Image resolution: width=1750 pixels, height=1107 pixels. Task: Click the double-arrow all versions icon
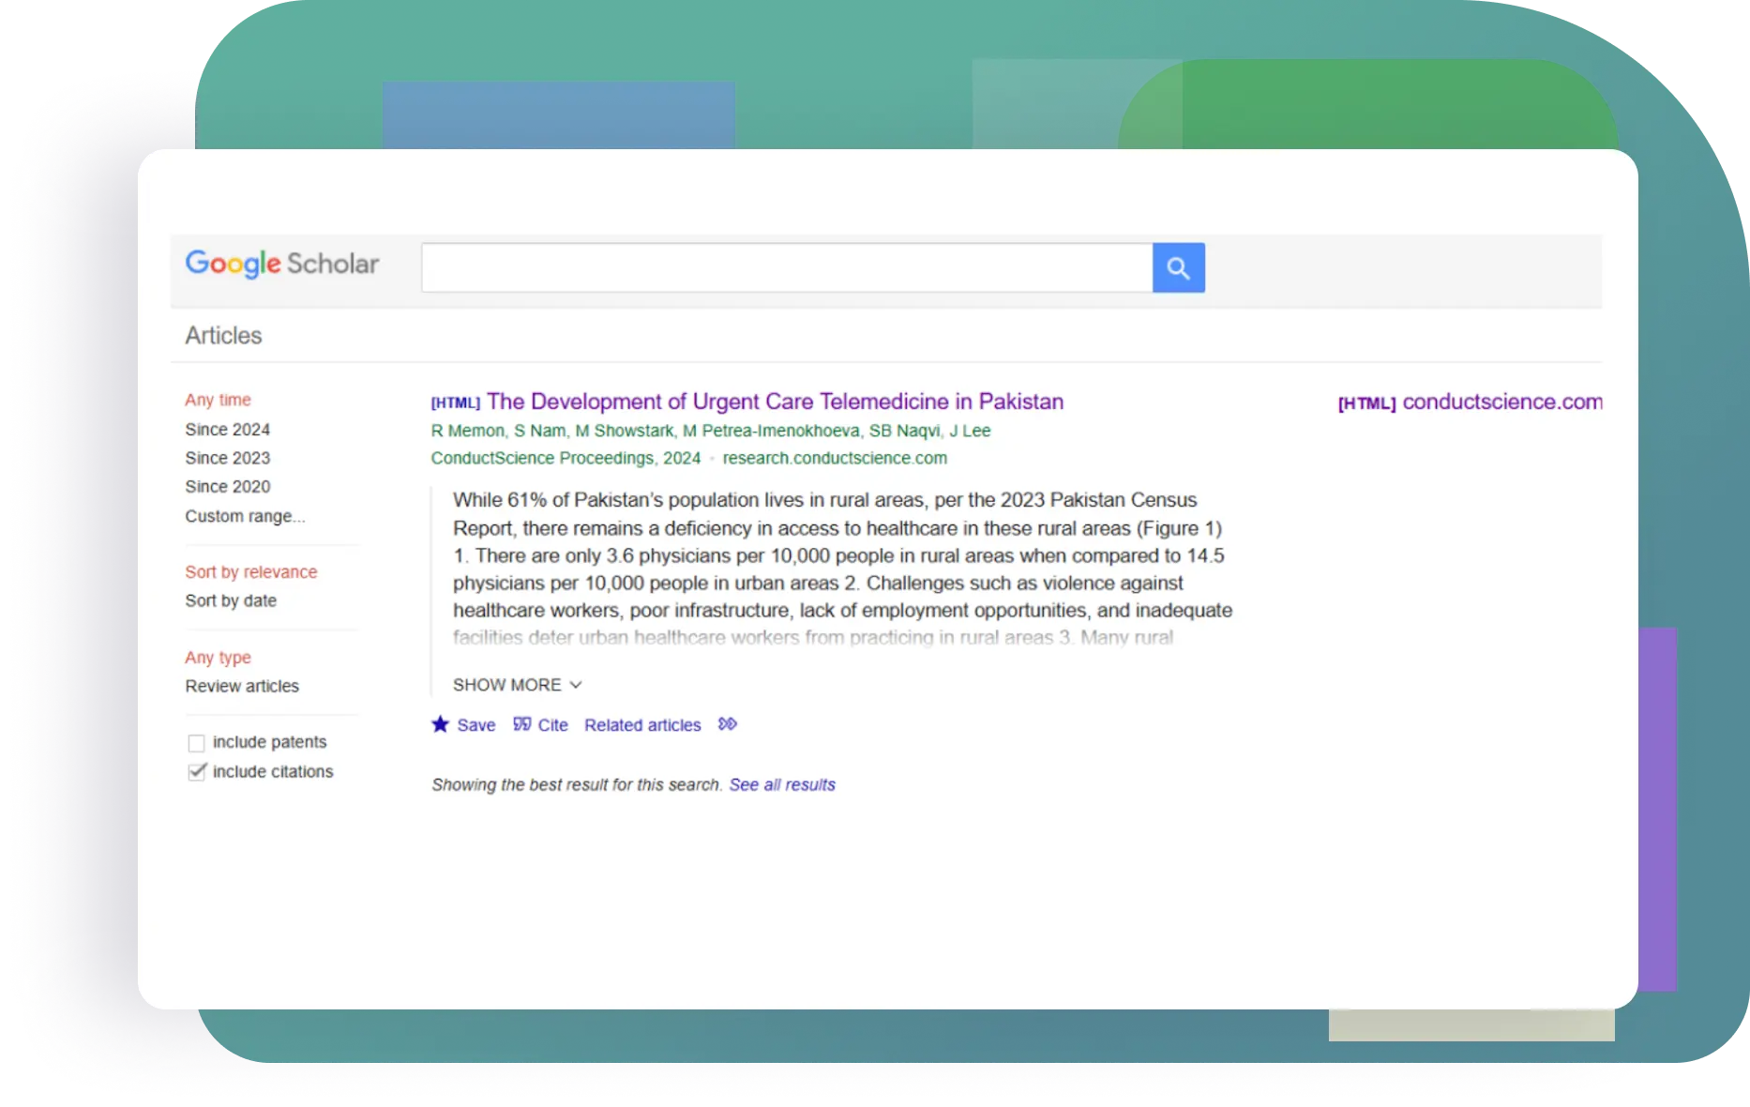(x=727, y=723)
